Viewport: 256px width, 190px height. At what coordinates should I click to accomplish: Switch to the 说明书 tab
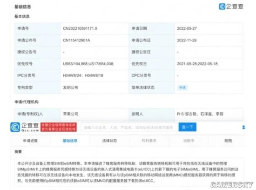coord(189,141)
